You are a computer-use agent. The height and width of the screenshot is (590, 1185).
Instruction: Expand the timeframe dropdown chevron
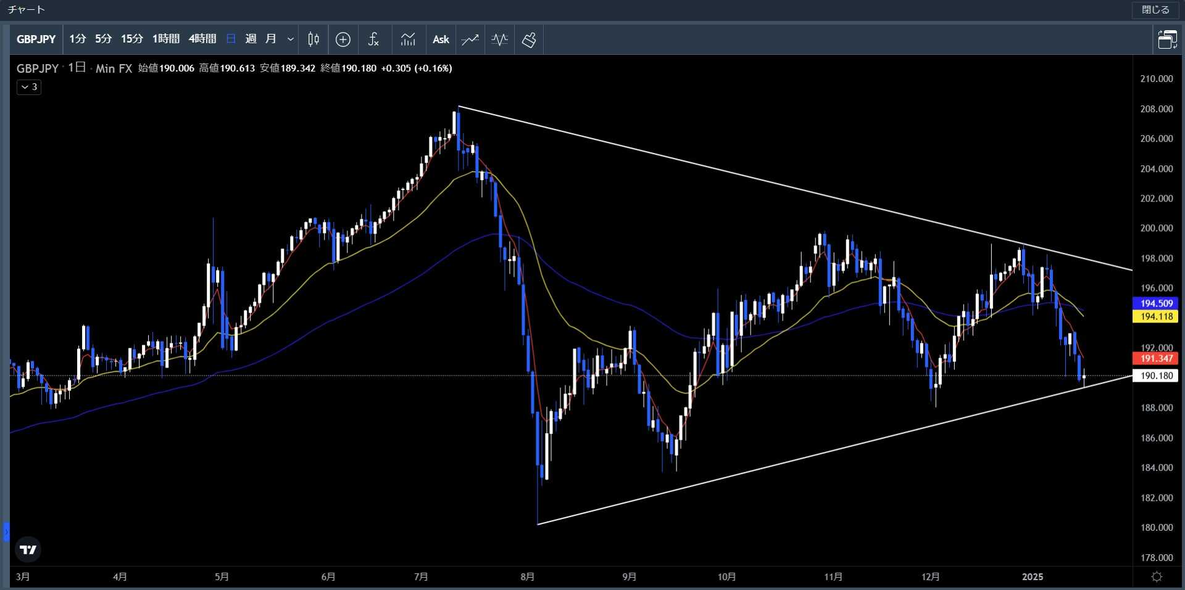coord(290,39)
